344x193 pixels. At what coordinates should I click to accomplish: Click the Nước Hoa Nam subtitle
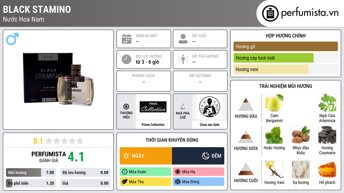[x=24, y=19]
